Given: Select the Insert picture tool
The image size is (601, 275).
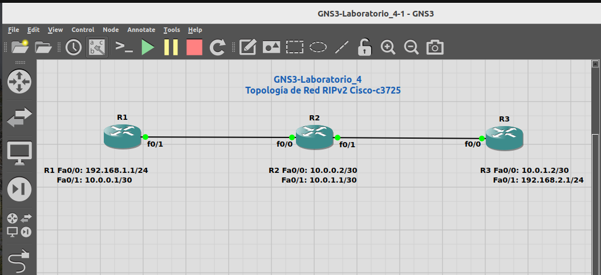Looking at the screenshot, I should pos(271,47).
